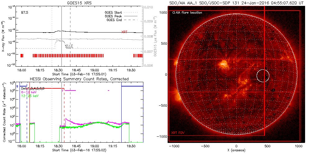Click the white AIA flare location circle
This screenshot has height=155, width=311.
coord(263,75)
